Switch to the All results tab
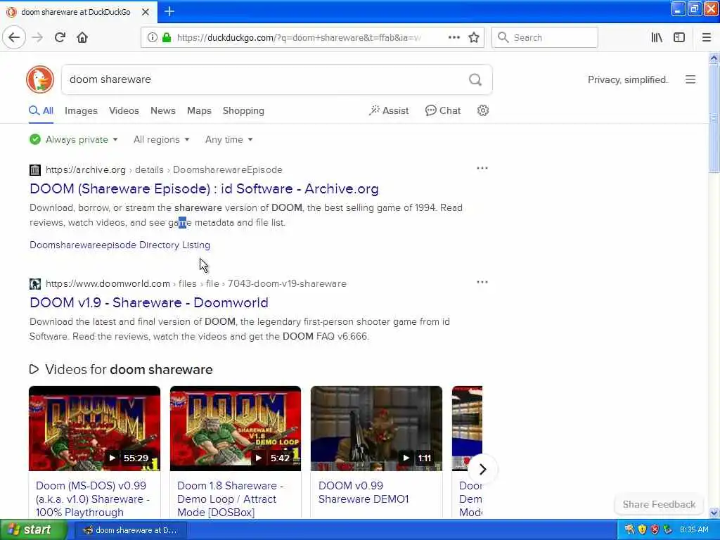This screenshot has height=540, width=720. tap(41, 110)
